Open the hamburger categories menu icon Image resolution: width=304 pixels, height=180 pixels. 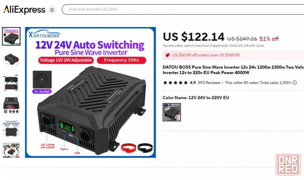52,10
